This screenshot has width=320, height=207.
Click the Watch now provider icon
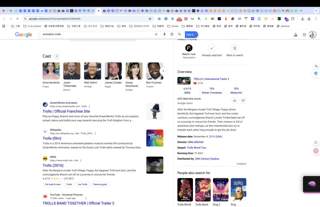[x=189, y=48]
